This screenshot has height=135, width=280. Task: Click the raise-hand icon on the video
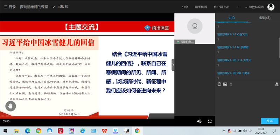[x=10, y=106]
